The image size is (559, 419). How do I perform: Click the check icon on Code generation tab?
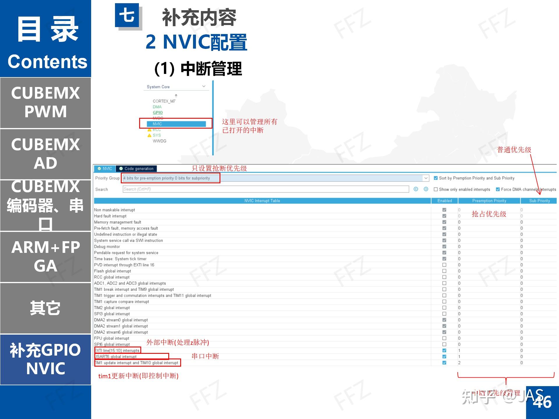[x=121, y=168]
